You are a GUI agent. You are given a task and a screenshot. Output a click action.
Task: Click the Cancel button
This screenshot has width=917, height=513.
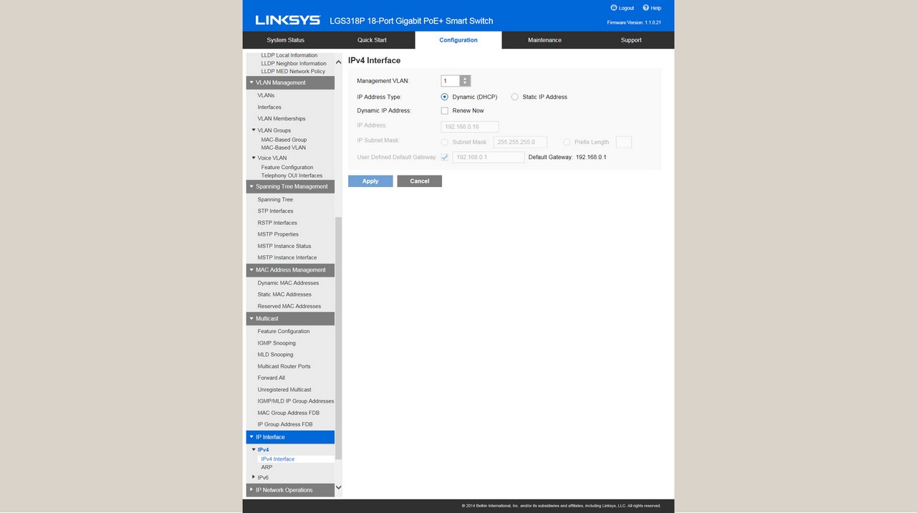tap(420, 181)
